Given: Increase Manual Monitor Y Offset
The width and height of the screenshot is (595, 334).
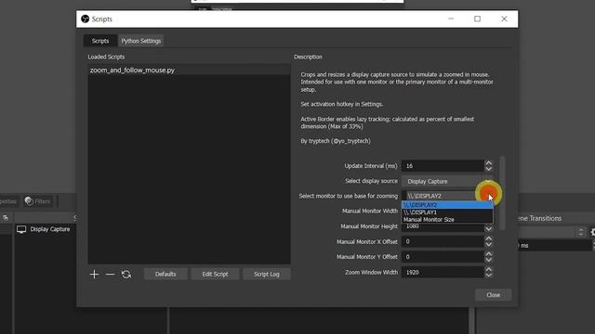Looking at the screenshot, I should [489, 253].
